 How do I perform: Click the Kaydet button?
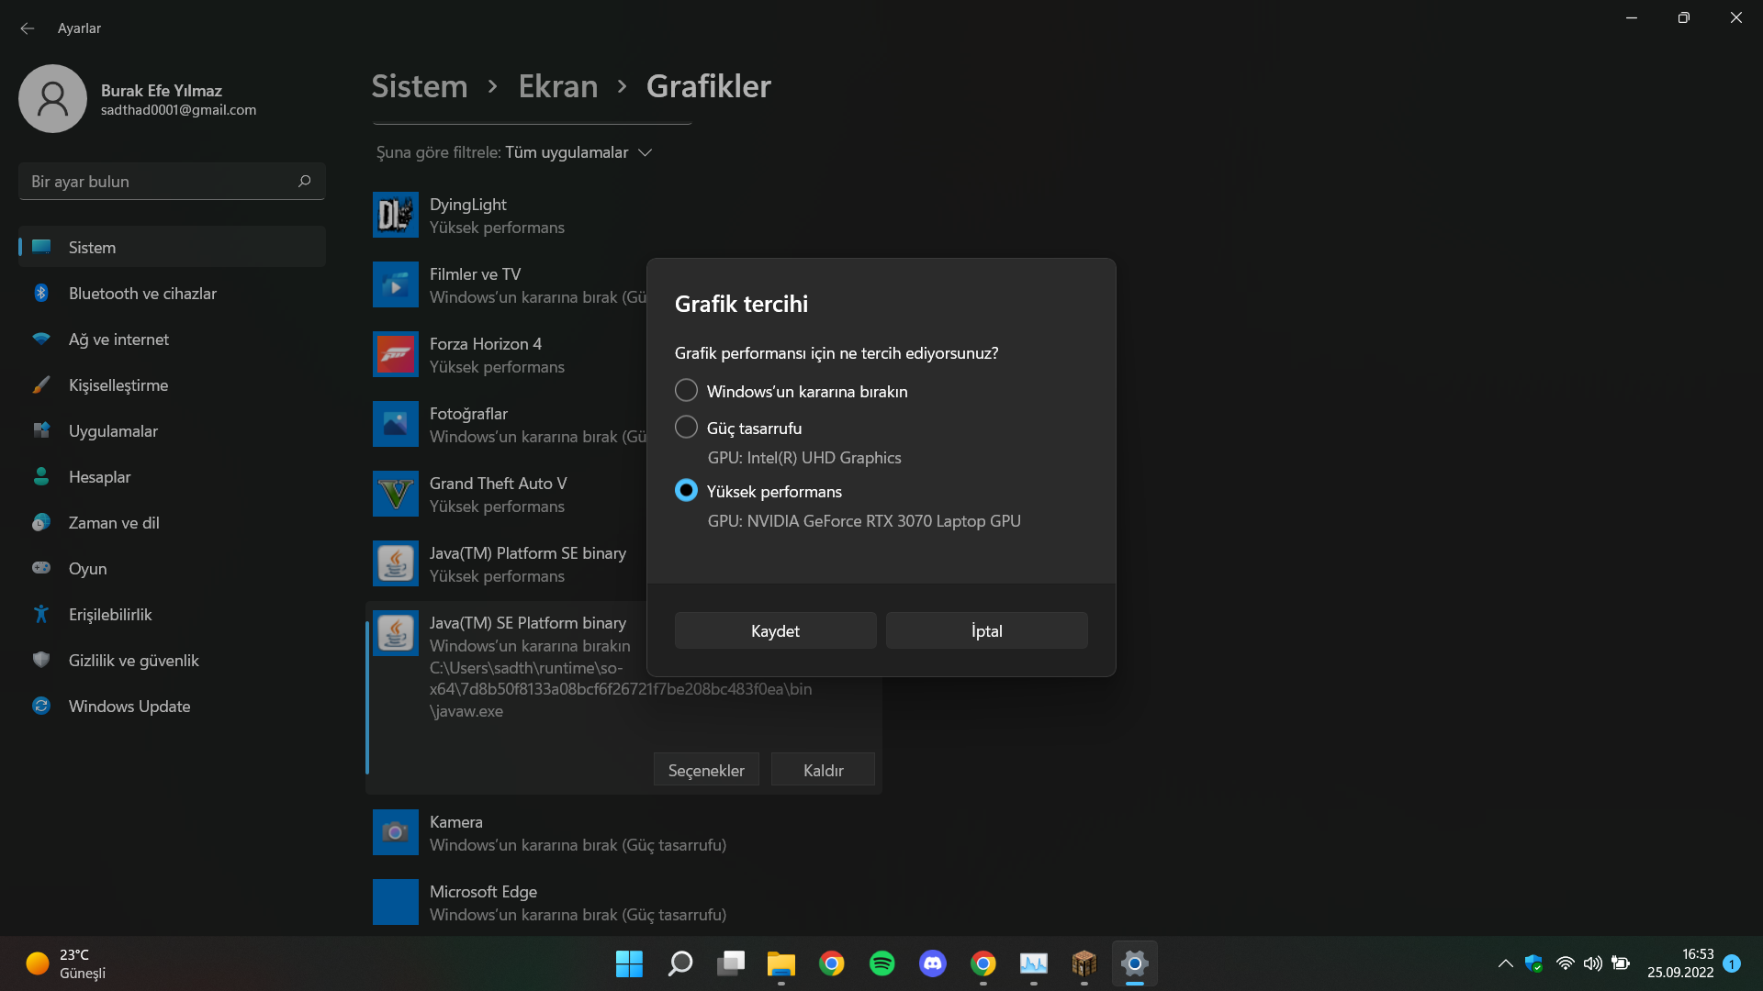coord(775,631)
